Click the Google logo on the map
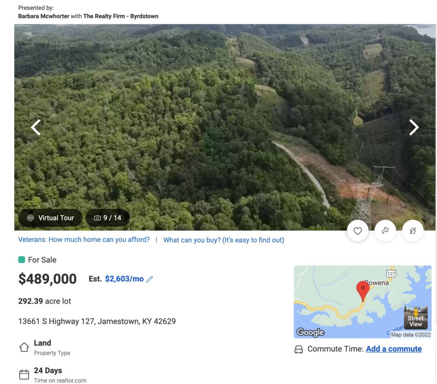This screenshot has width=437, height=384. (310, 332)
